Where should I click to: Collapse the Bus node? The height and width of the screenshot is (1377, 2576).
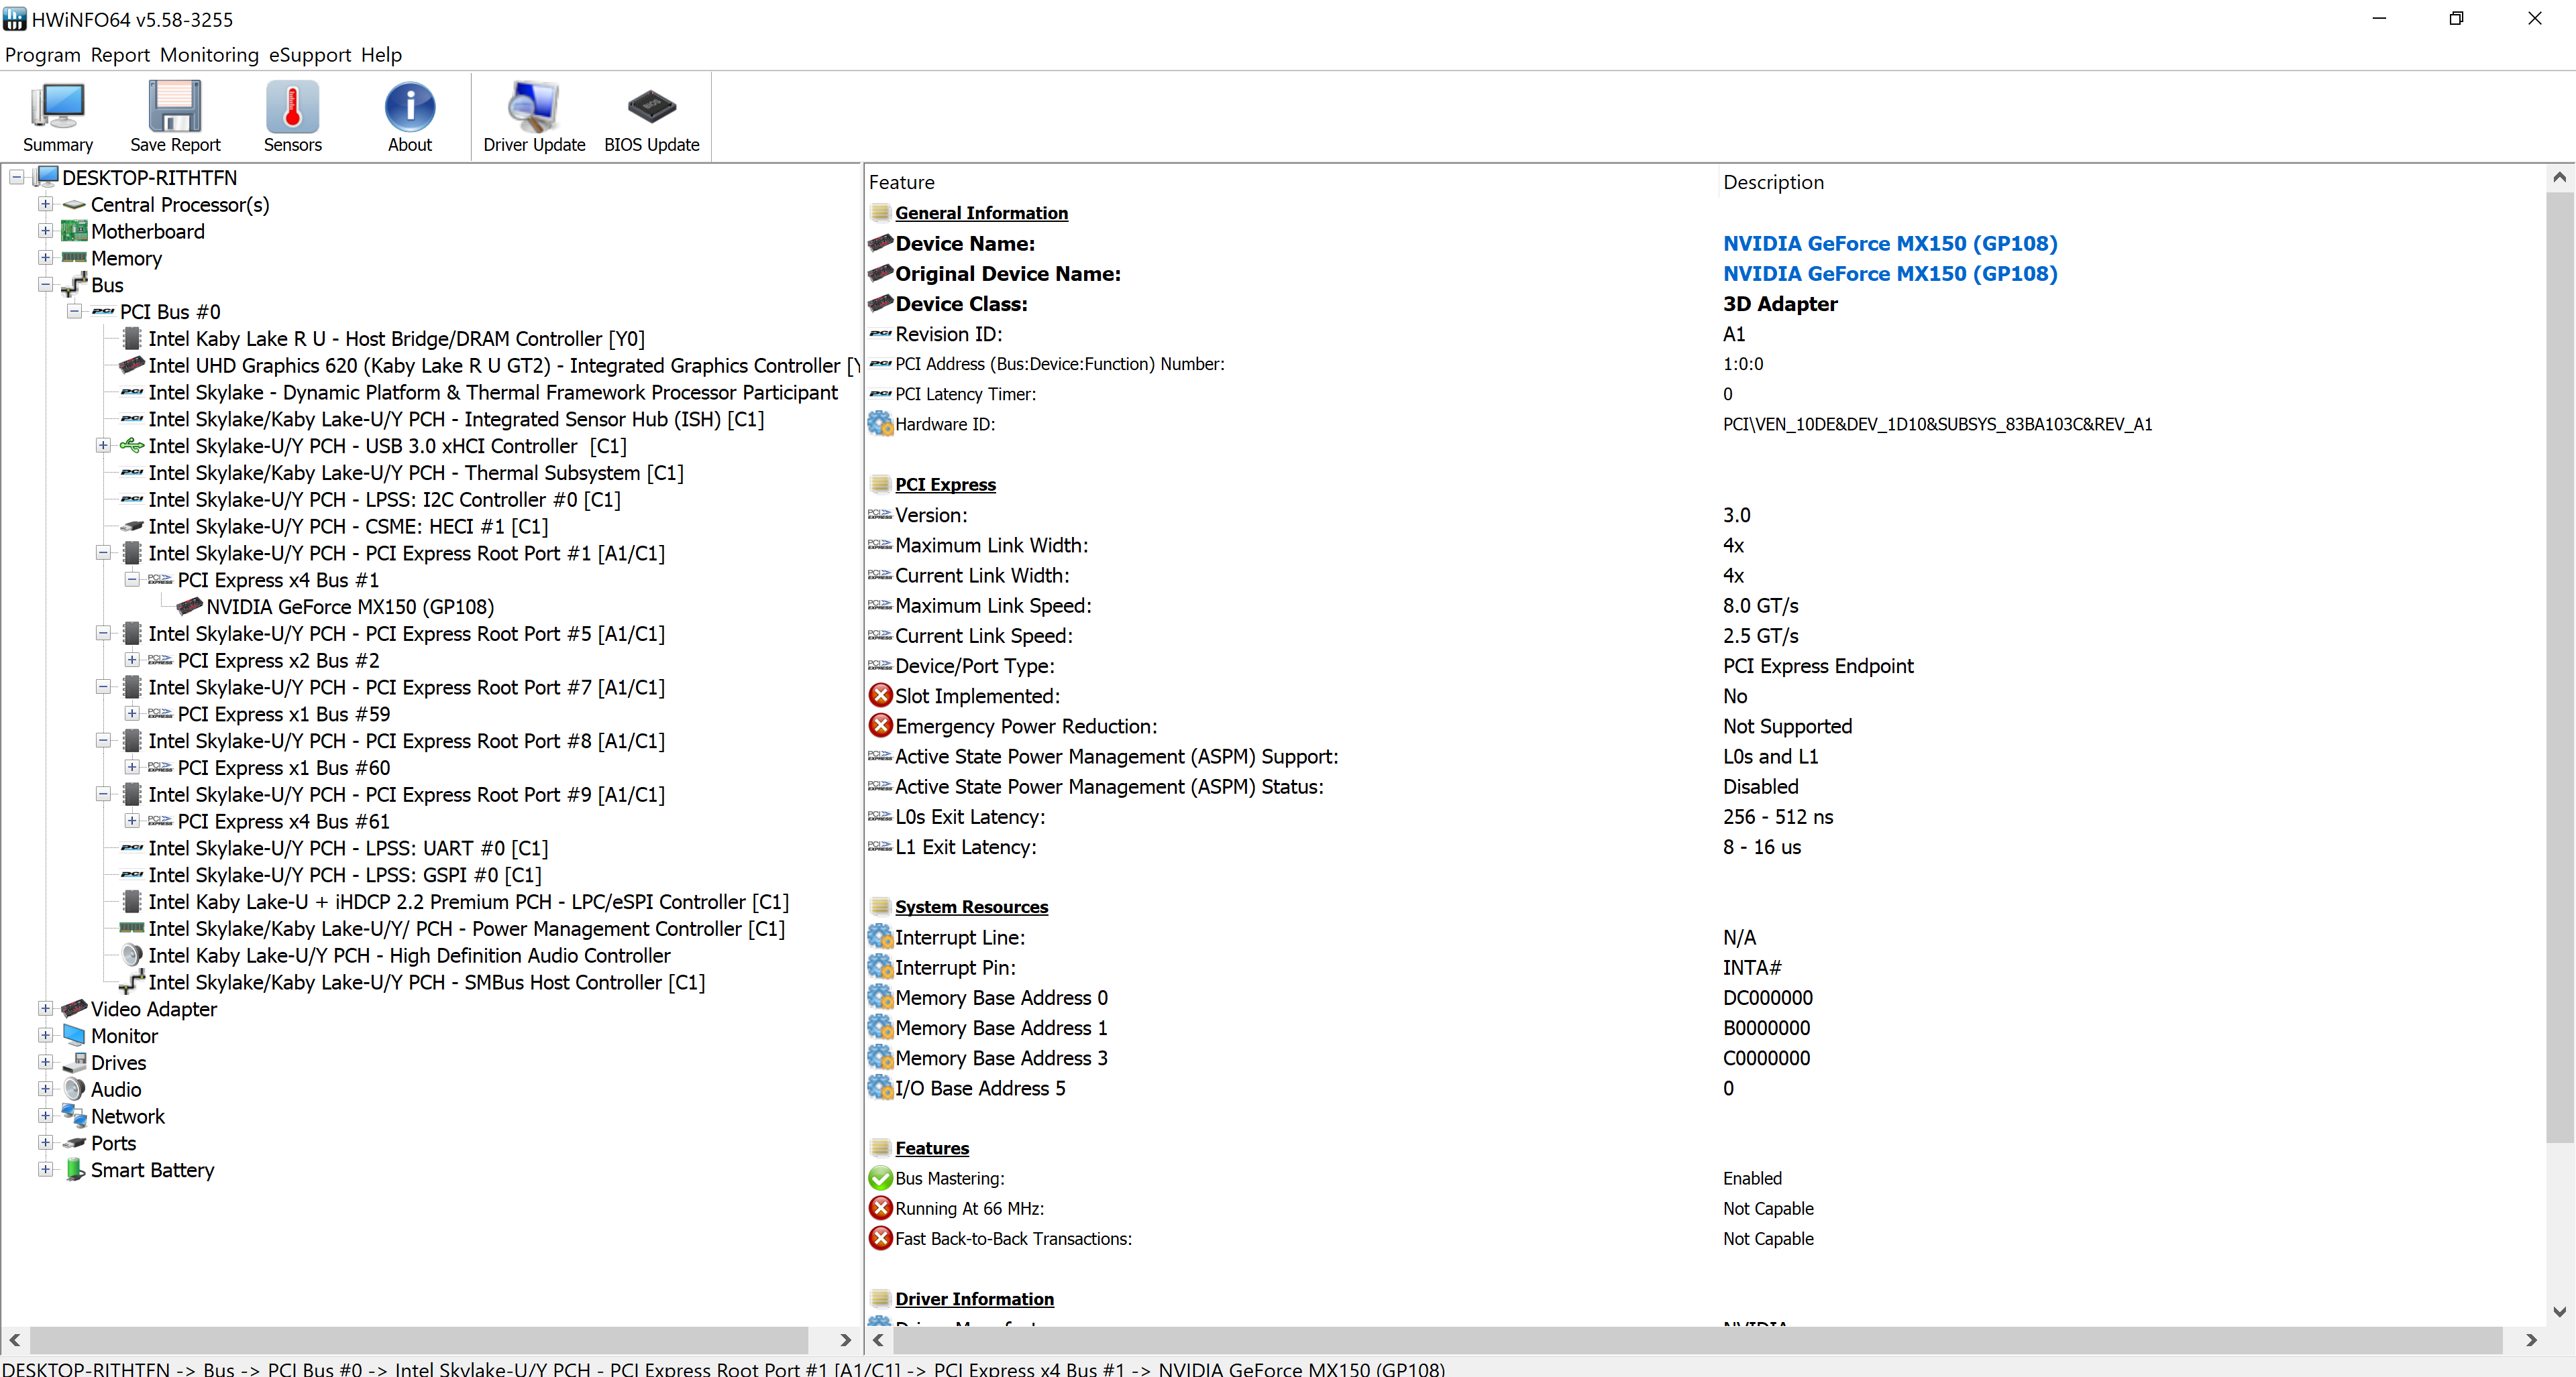pos(45,285)
